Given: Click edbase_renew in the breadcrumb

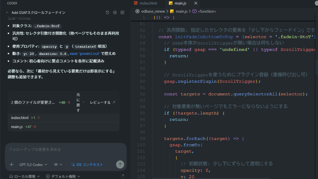Looking at the screenshot, I should click(153, 11).
